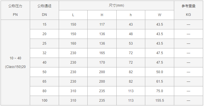The image size is (204, 106).
Task: Select the lowercase h column header
Action: point(131,15)
